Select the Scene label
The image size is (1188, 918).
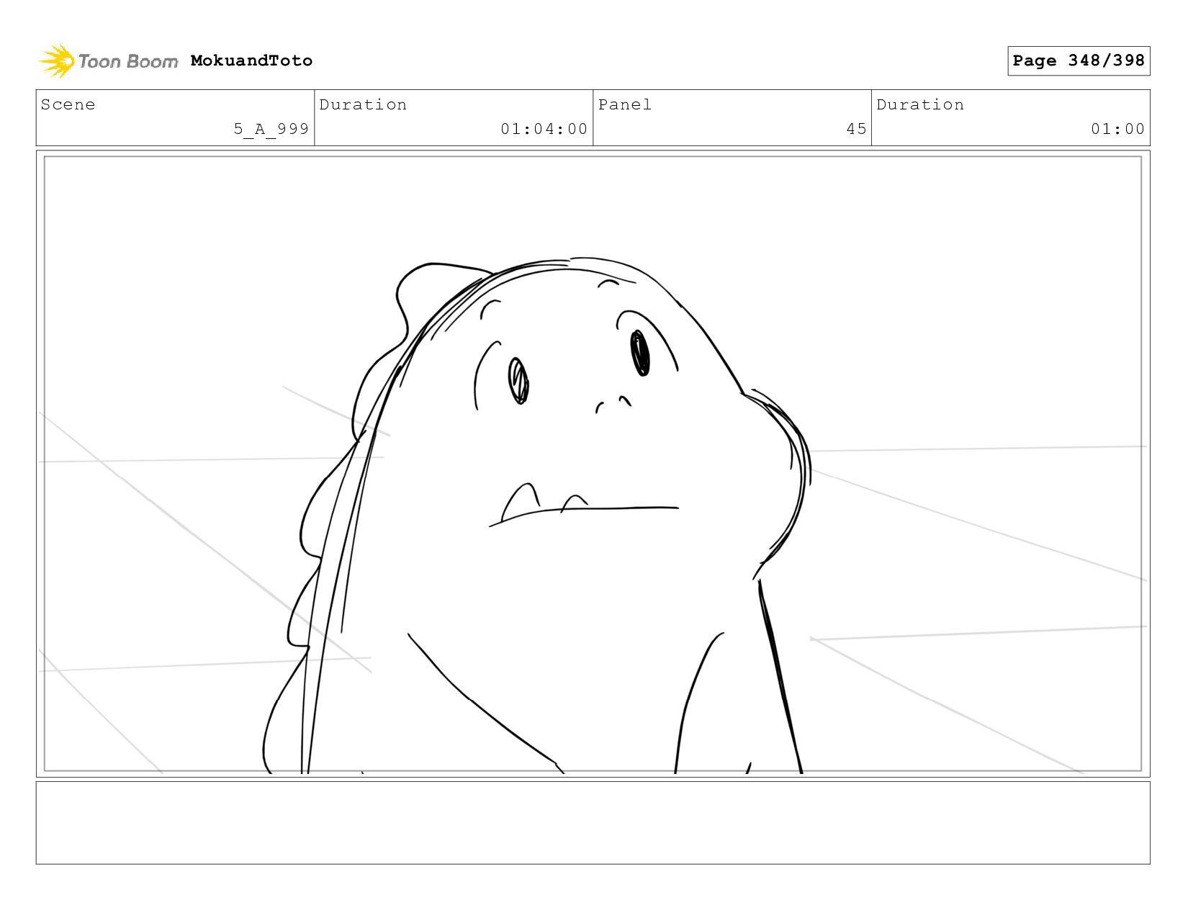pos(68,105)
